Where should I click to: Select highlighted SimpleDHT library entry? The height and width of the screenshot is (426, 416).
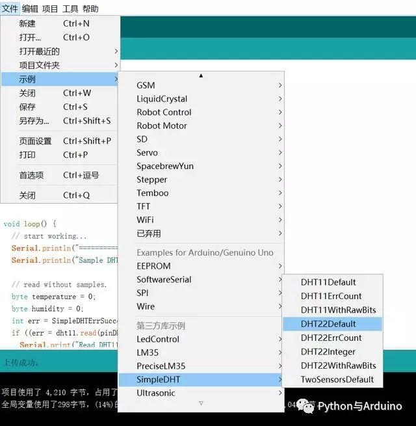point(201,380)
